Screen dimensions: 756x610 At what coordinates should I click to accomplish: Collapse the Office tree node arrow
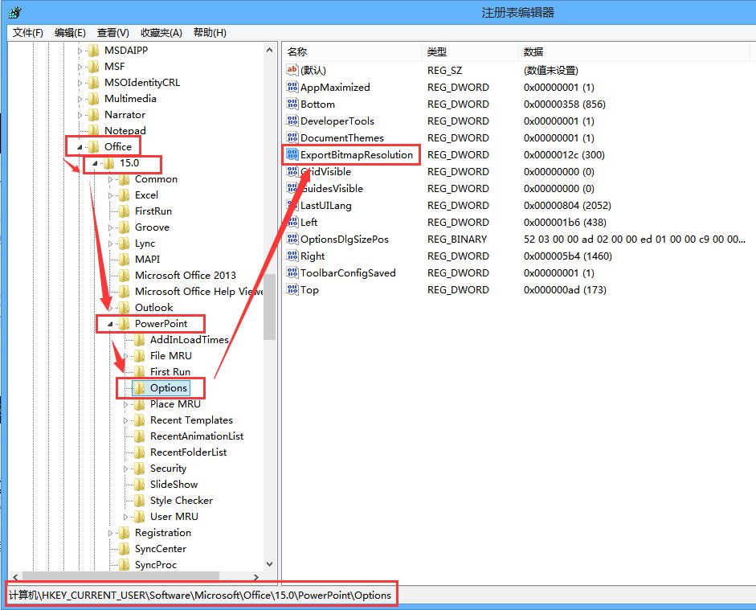80,147
